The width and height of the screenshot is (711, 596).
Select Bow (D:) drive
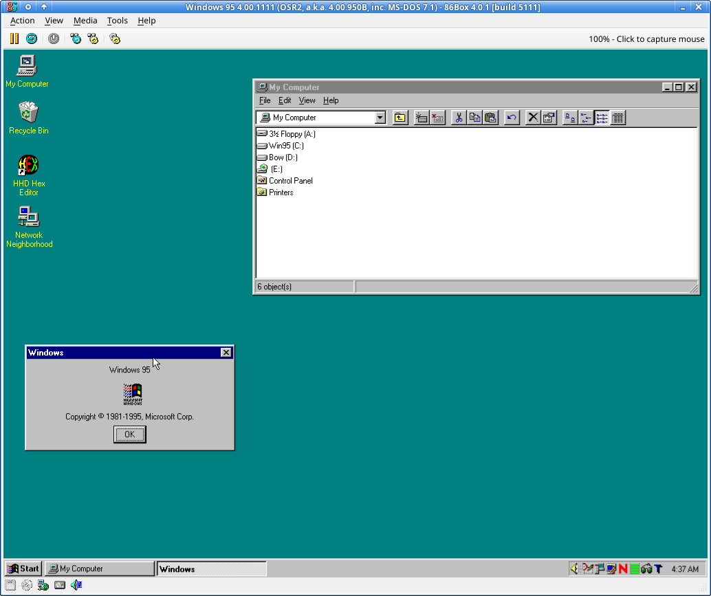[x=277, y=157]
